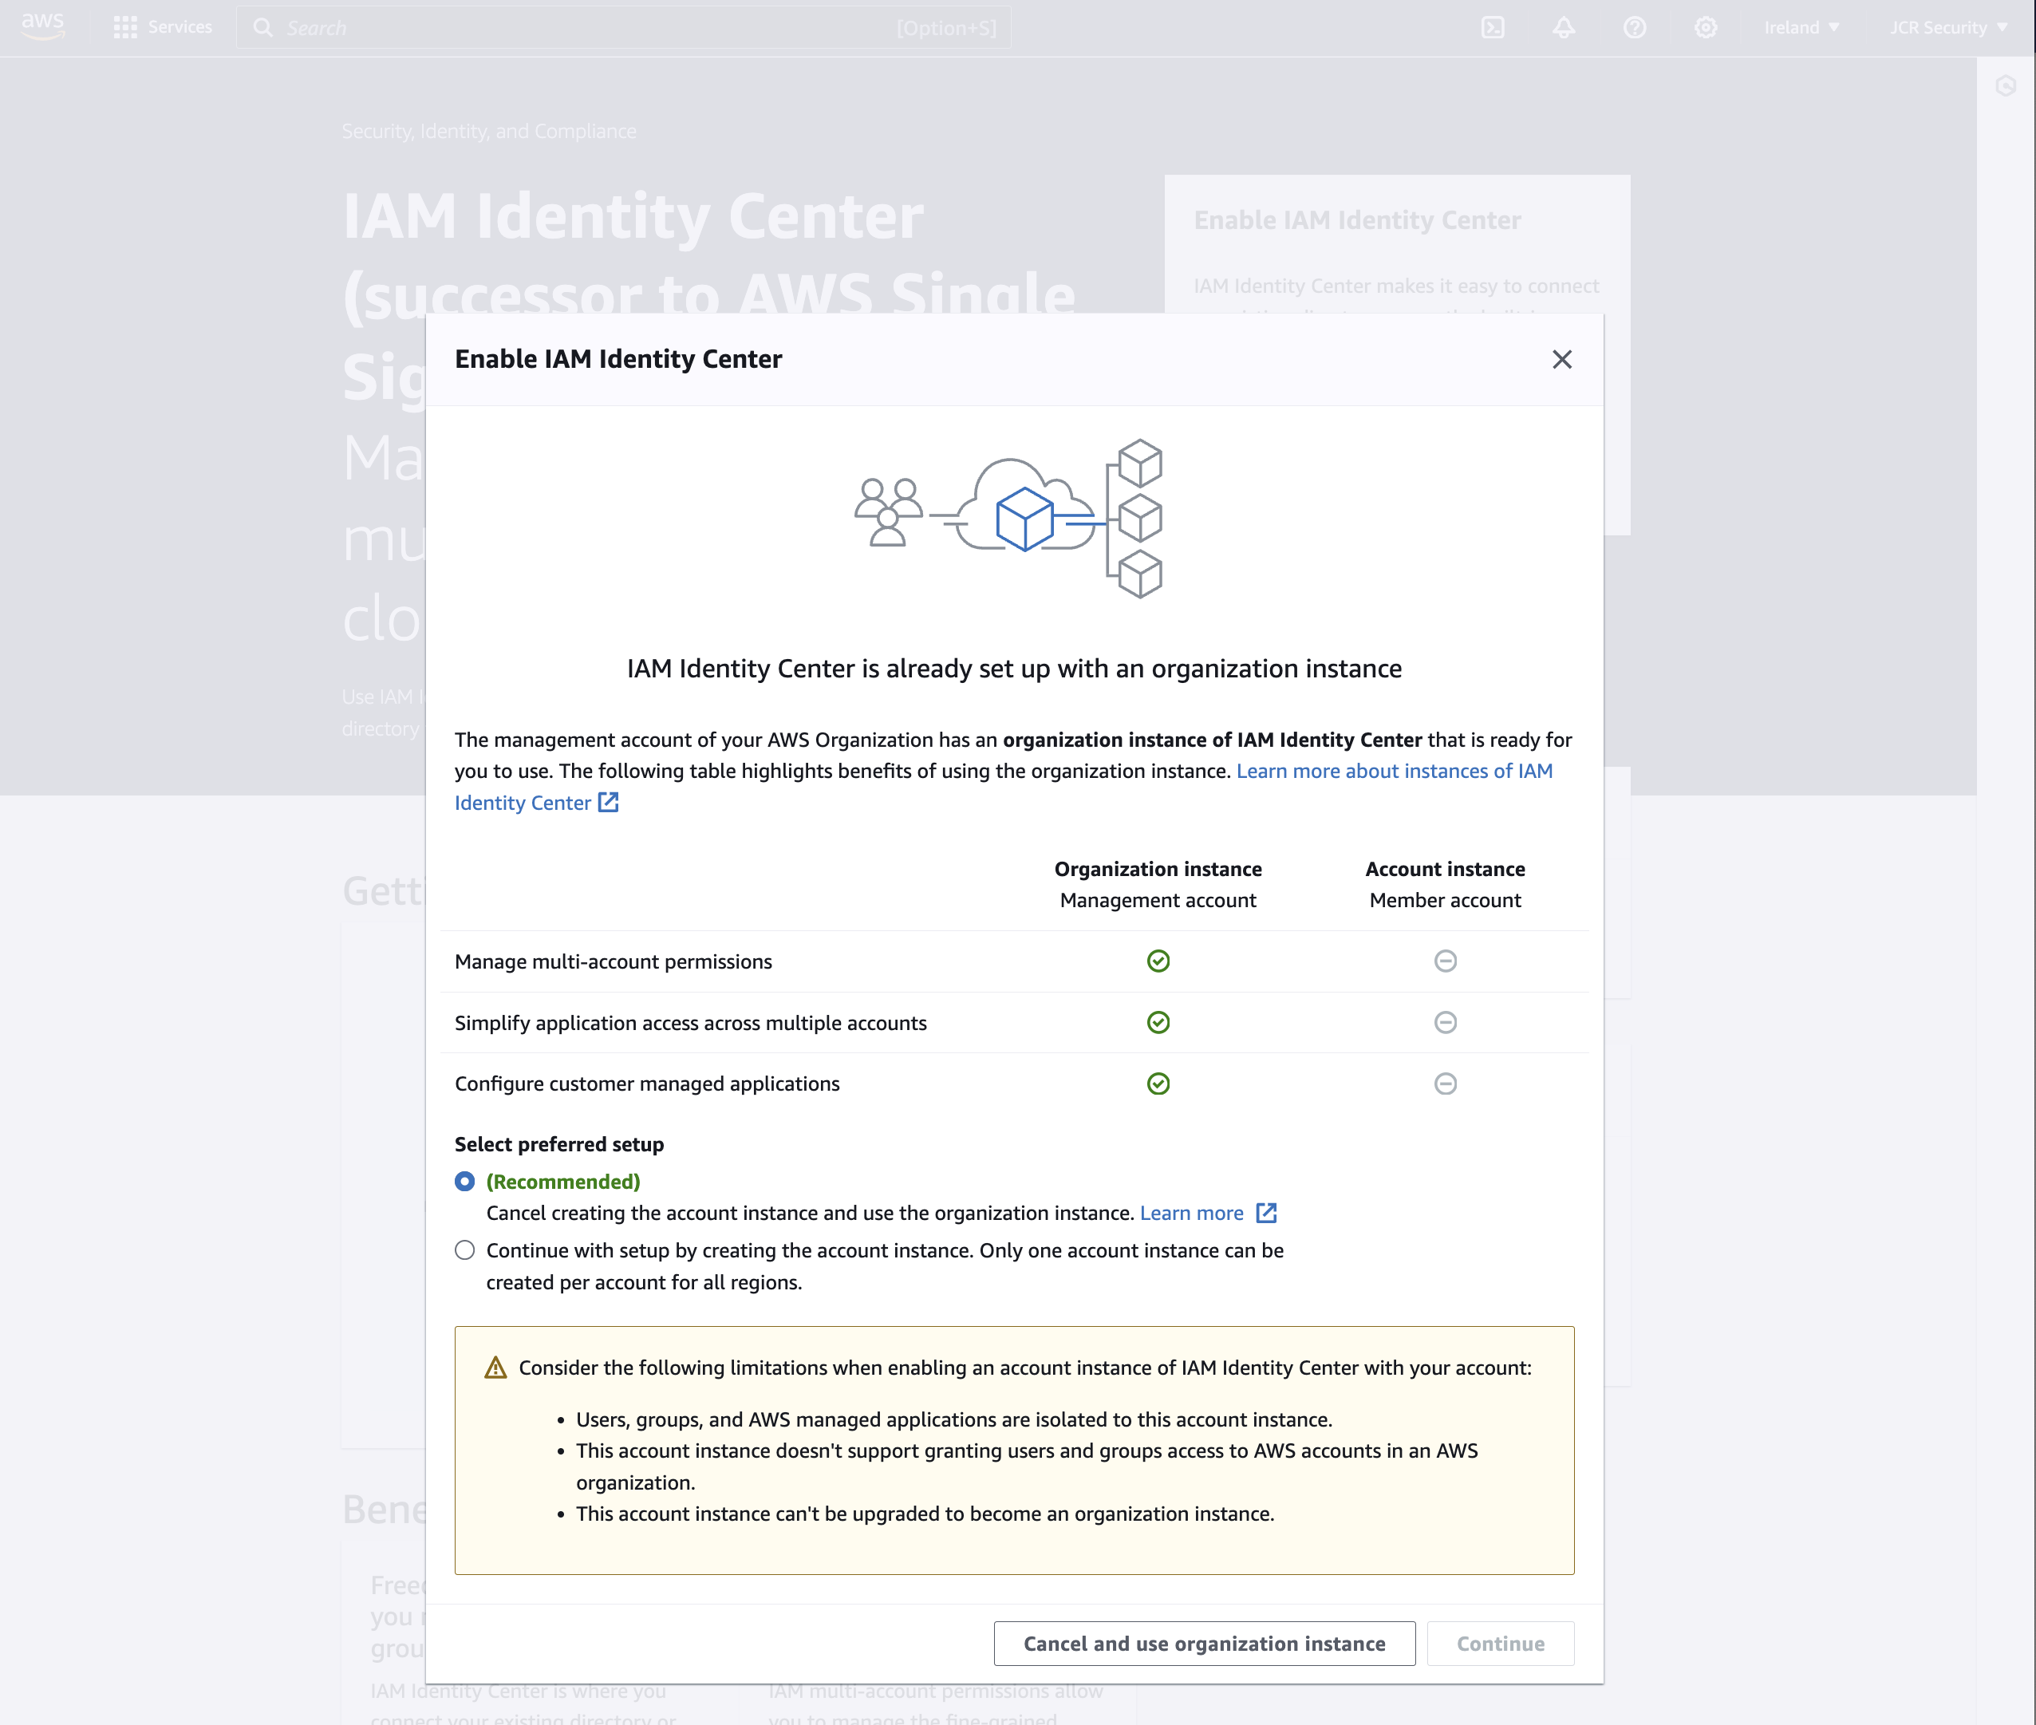Open the help question mark icon
The image size is (2036, 1725).
[1634, 27]
